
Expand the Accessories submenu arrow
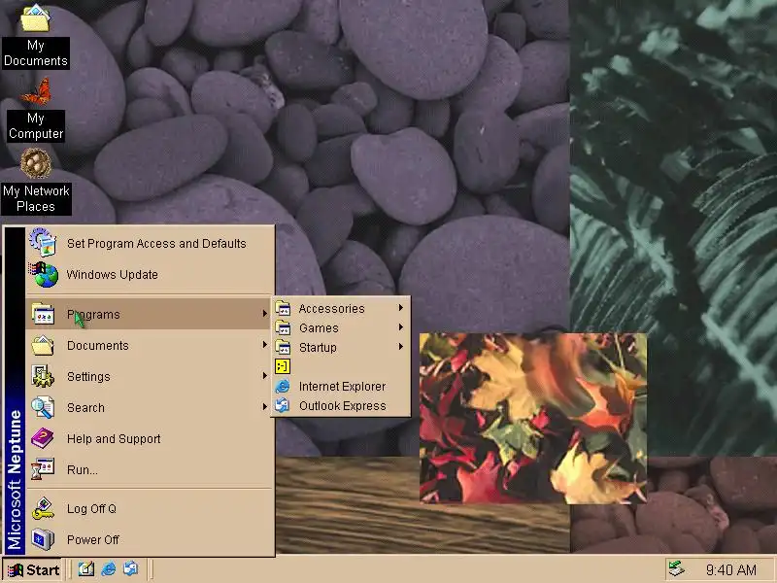pos(400,308)
